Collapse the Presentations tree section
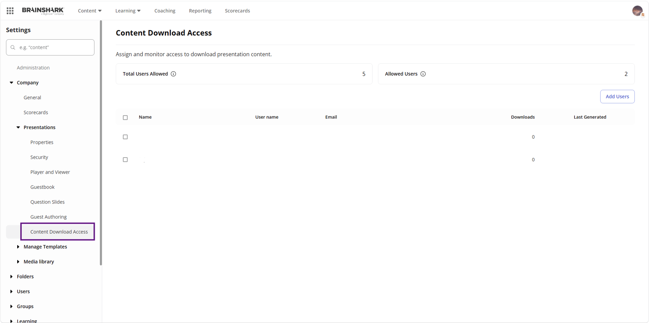This screenshot has height=323, width=649. (18, 128)
